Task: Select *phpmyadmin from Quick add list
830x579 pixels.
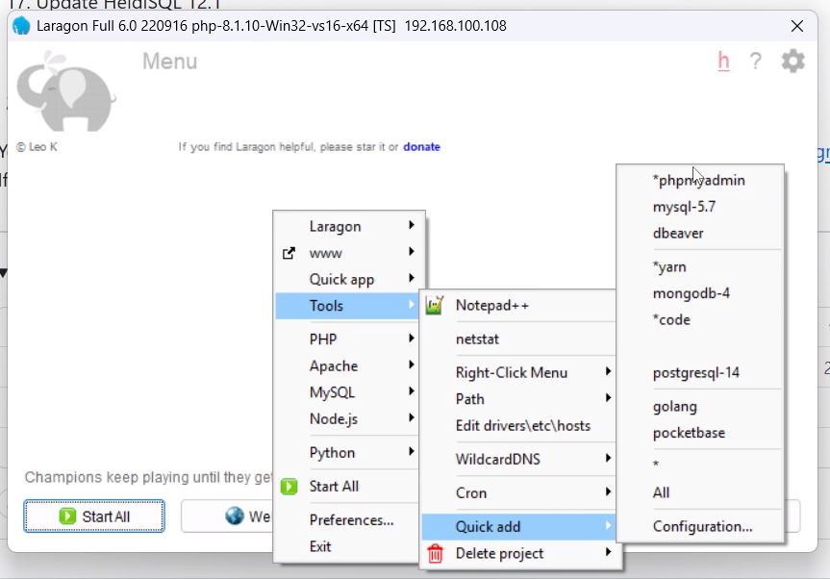Action: pyautogui.click(x=700, y=181)
